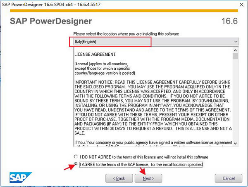Choose the I DO NOT AGREE radio button
Image resolution: width=248 pixels, height=187 pixels.
pyautogui.click(x=76, y=157)
